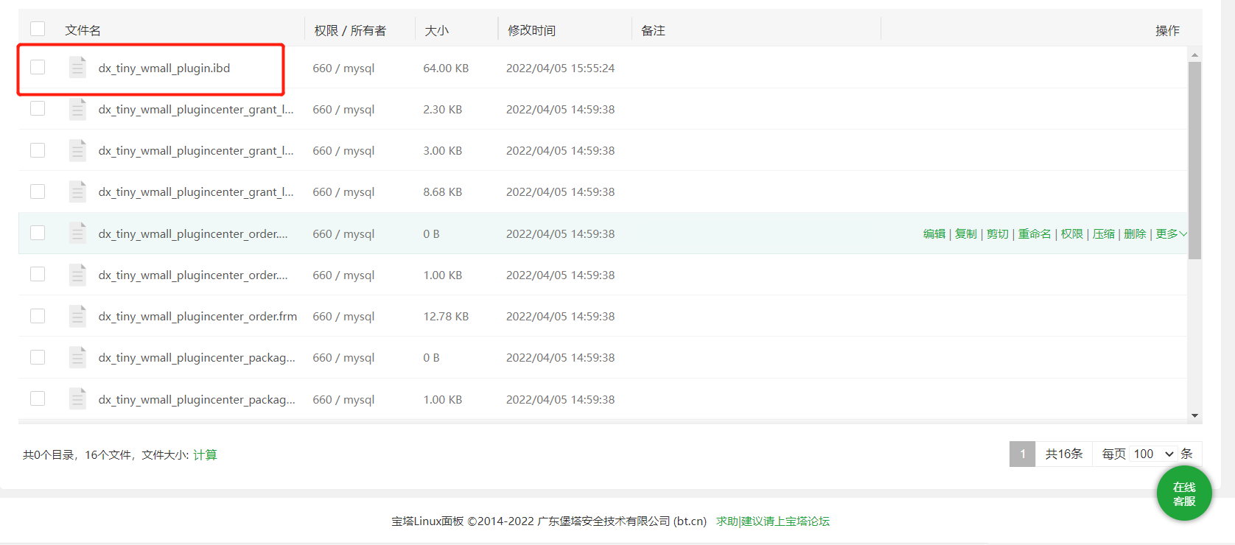Click file icon of the 8.68 KB grant file
The height and width of the screenshot is (545, 1235).
[x=77, y=191]
